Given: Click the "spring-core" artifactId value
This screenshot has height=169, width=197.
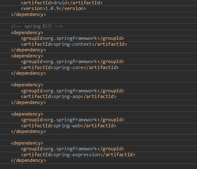Looking at the screenshot, I should (68, 68).
